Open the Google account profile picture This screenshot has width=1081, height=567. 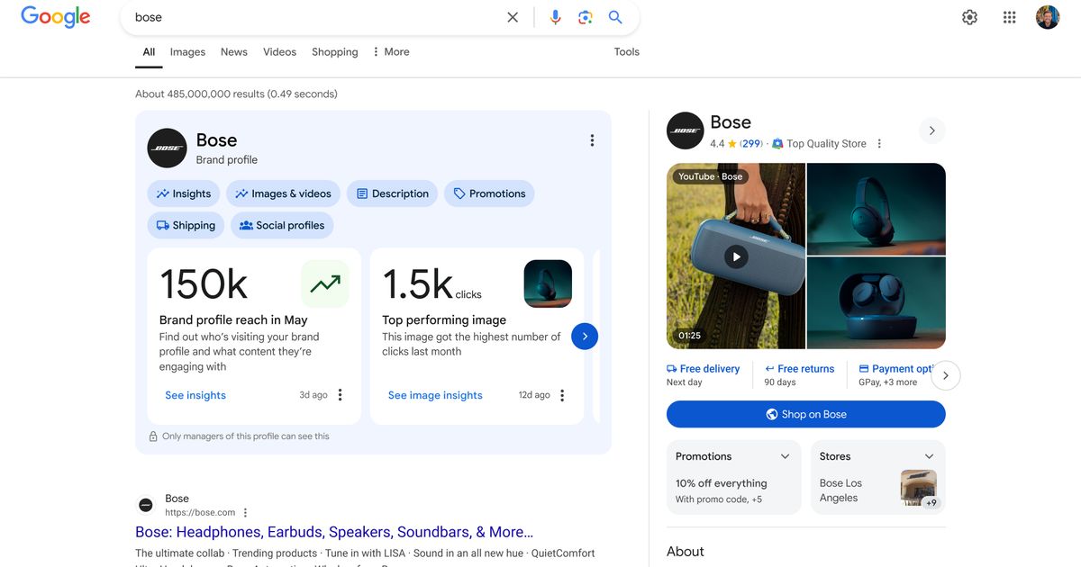[1048, 17]
